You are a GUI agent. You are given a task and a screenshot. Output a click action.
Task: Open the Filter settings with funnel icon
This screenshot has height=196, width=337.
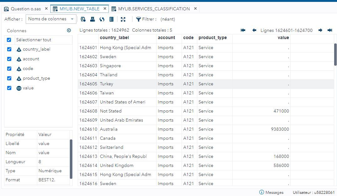138,19
